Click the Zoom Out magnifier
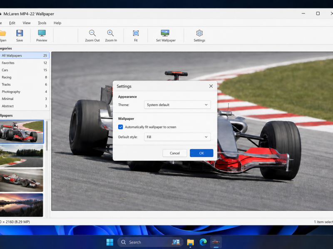333x249 pixels. [x=92, y=33]
